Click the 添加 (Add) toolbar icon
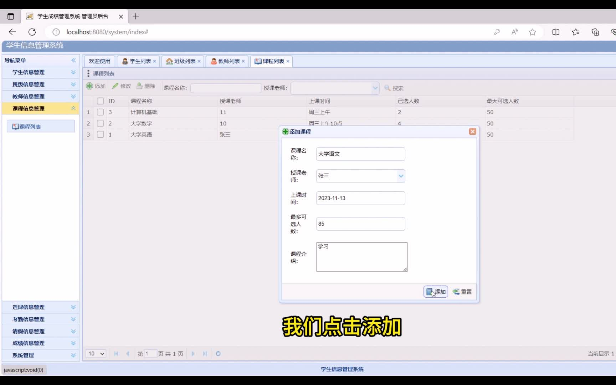 96,86
